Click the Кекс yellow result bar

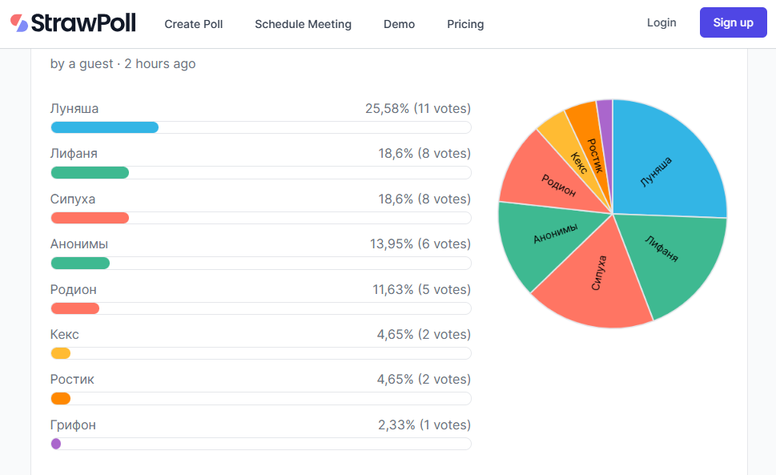click(x=61, y=353)
